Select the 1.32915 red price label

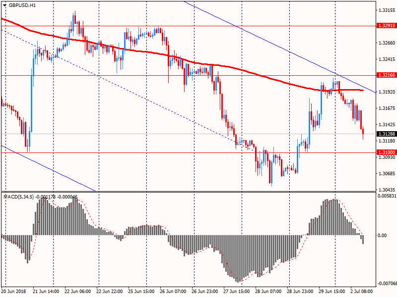point(387,26)
